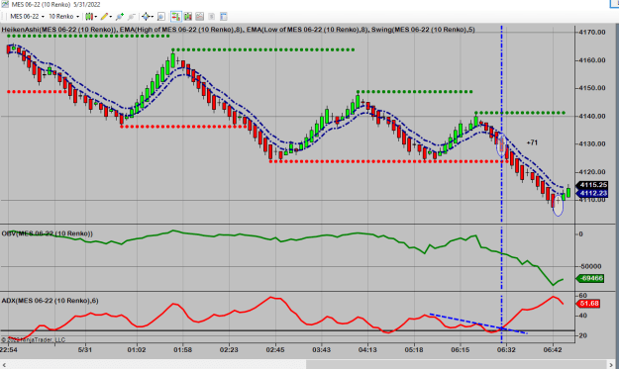The height and width of the screenshot is (369, 619).
Task: Expand the drawing tools dropdown arrow
Action: (x=111, y=17)
